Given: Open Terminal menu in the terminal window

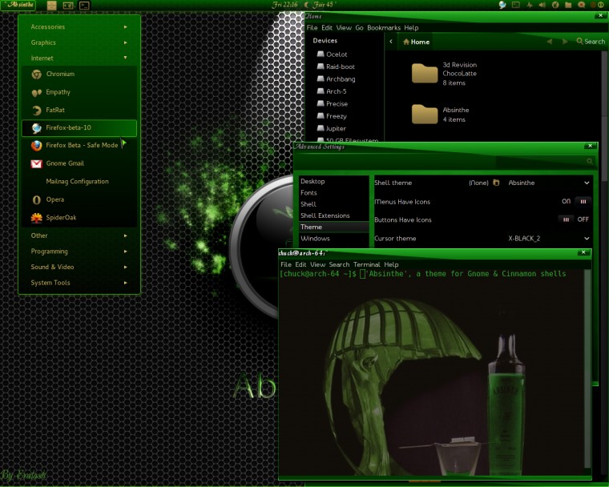Looking at the screenshot, I should coord(367,264).
